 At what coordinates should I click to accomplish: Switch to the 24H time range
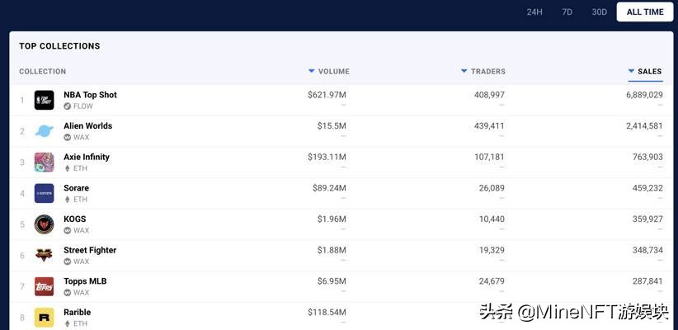pyautogui.click(x=534, y=12)
